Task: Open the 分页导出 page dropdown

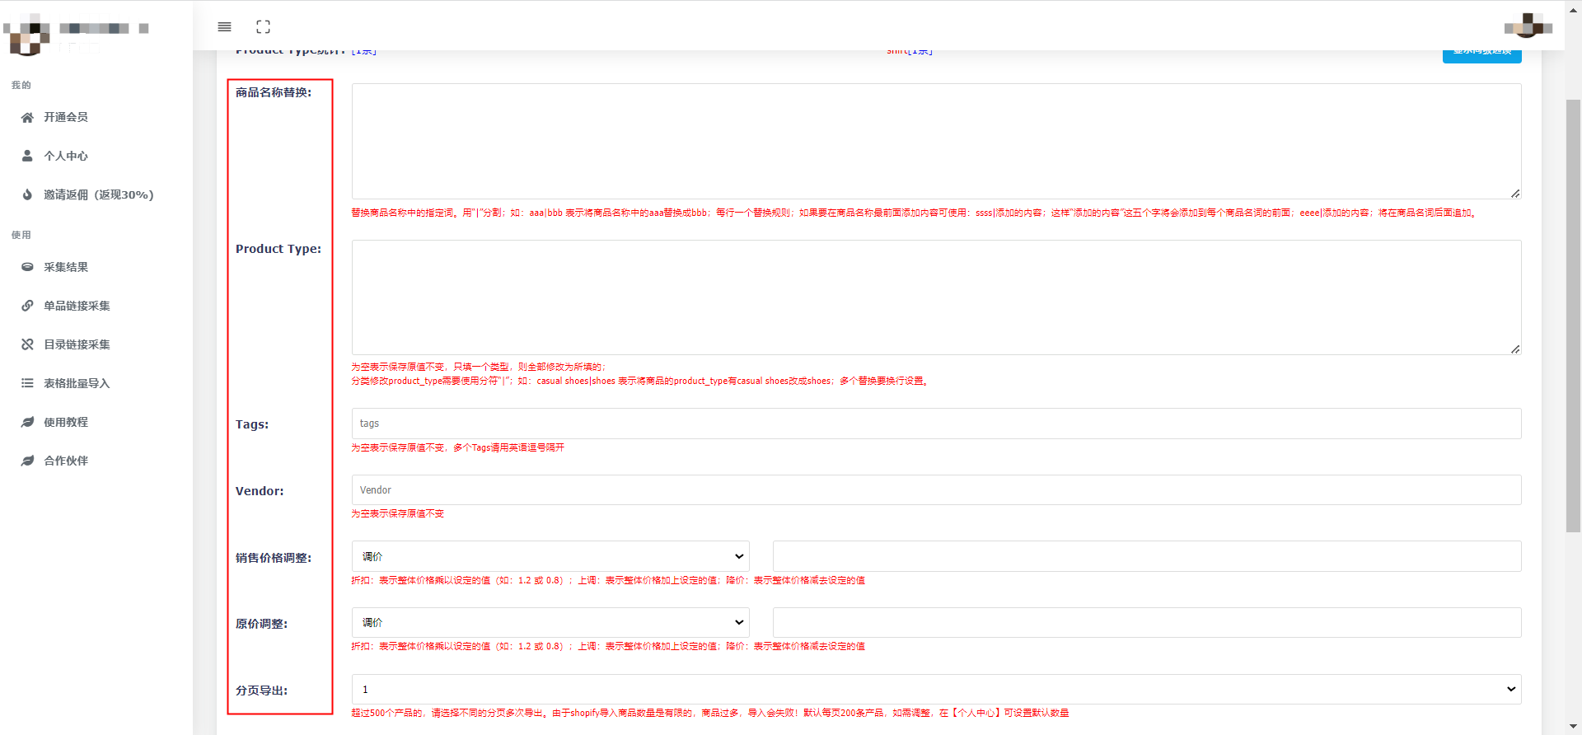Action: pyautogui.click(x=936, y=689)
